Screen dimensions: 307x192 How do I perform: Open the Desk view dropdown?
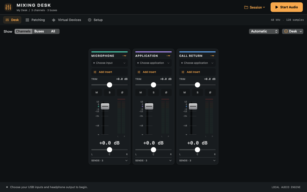tap(292, 31)
